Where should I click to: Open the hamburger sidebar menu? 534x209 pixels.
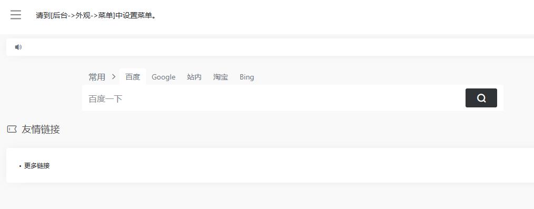click(16, 15)
